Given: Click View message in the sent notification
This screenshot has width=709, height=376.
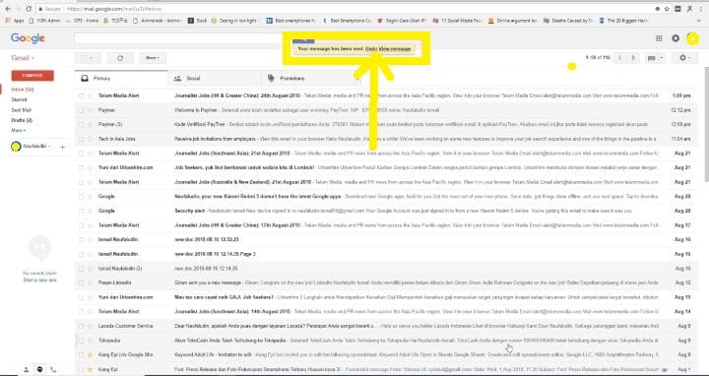Looking at the screenshot, I should click(x=395, y=48).
